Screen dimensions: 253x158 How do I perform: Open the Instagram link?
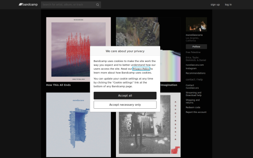click(x=191, y=69)
